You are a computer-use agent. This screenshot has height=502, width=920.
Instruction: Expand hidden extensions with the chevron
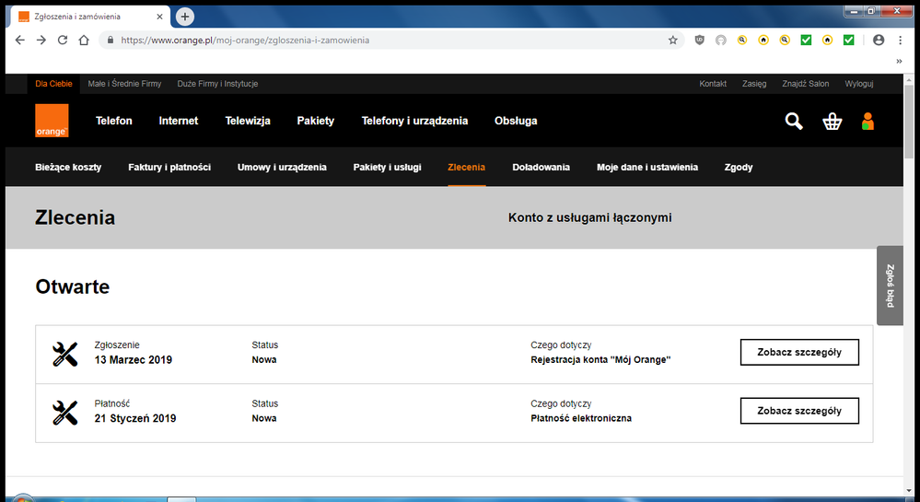click(899, 61)
